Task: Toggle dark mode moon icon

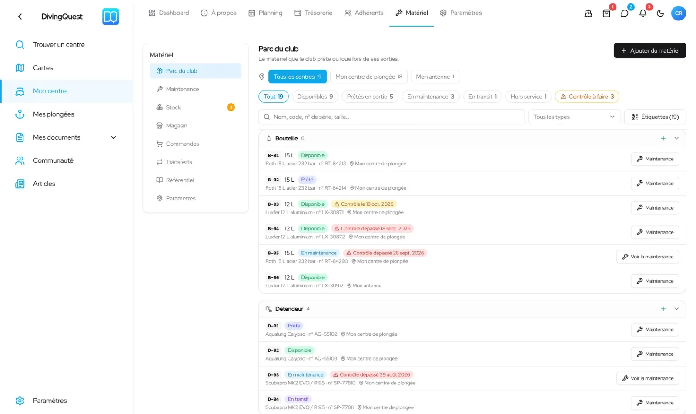Action: tap(660, 13)
